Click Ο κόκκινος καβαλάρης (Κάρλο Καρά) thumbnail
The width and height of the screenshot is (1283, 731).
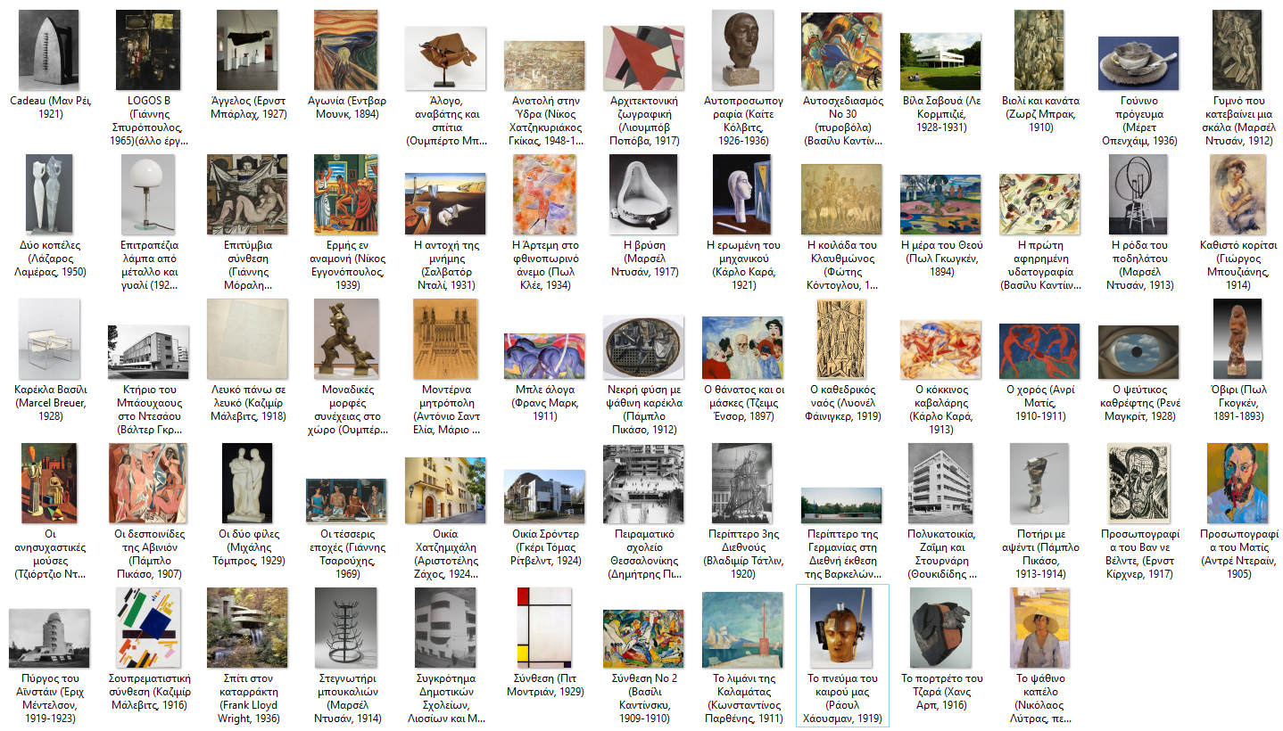(x=940, y=349)
